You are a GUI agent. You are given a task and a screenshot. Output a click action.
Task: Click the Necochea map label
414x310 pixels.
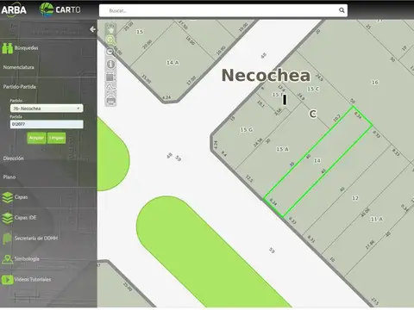[x=266, y=75]
